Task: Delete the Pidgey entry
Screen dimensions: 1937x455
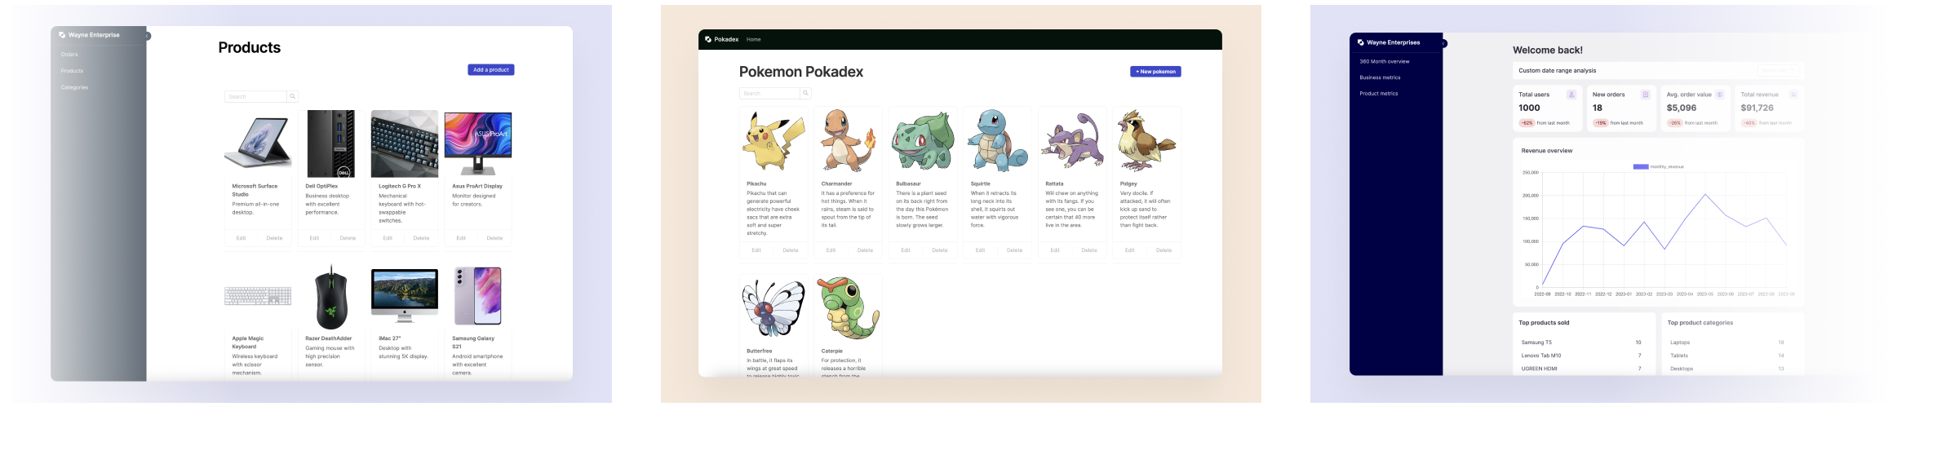Action: coord(1164,250)
